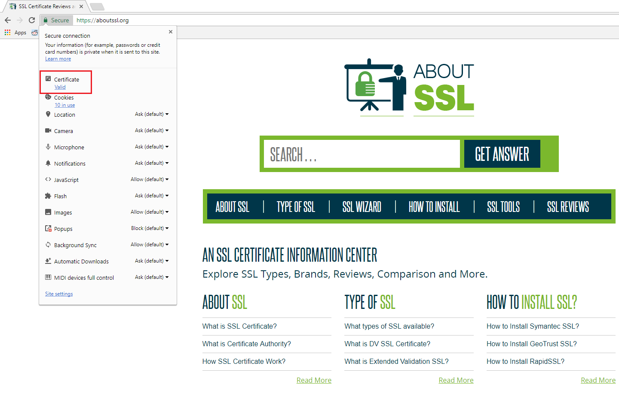This screenshot has height=393, width=619.
Task: Open 'How SSL Certificate Work?' link
Action: (244, 361)
